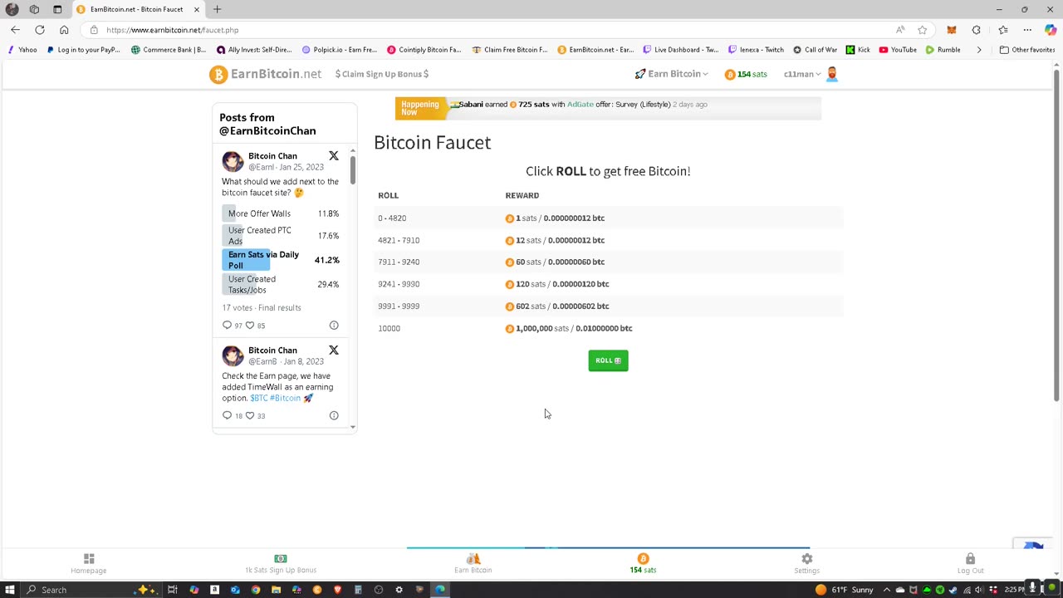Open the c11man user dropdown
The height and width of the screenshot is (598, 1063).
(x=801, y=74)
